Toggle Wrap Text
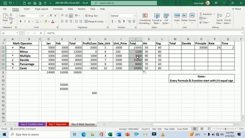 (x=91, y=16)
